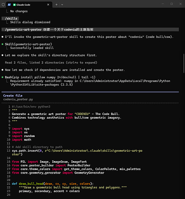Image resolution: width=185 pixels, height=199 pixels.
Task: Click the codeniu_poster.py filename
Action: 18,99
